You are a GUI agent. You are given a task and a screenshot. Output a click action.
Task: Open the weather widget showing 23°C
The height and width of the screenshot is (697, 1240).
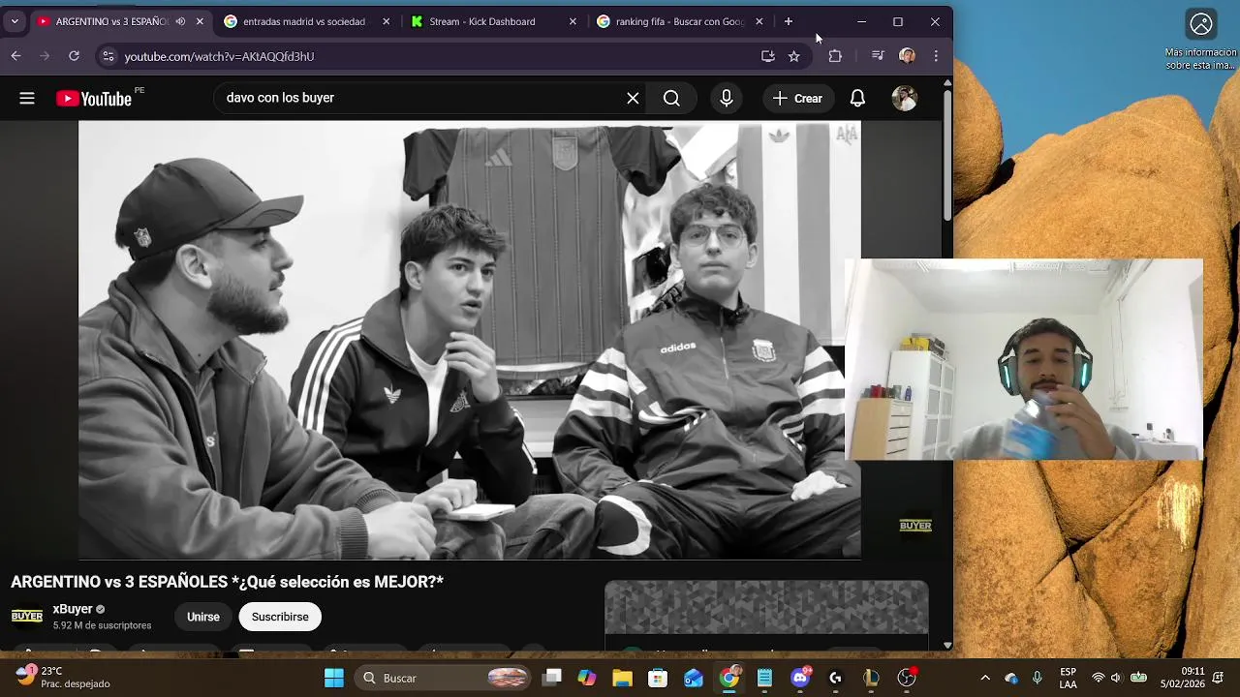pos(63,677)
